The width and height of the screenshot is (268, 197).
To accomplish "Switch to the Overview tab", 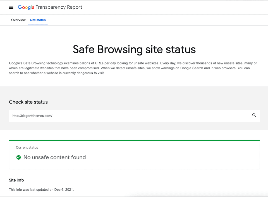I will (x=18, y=20).
